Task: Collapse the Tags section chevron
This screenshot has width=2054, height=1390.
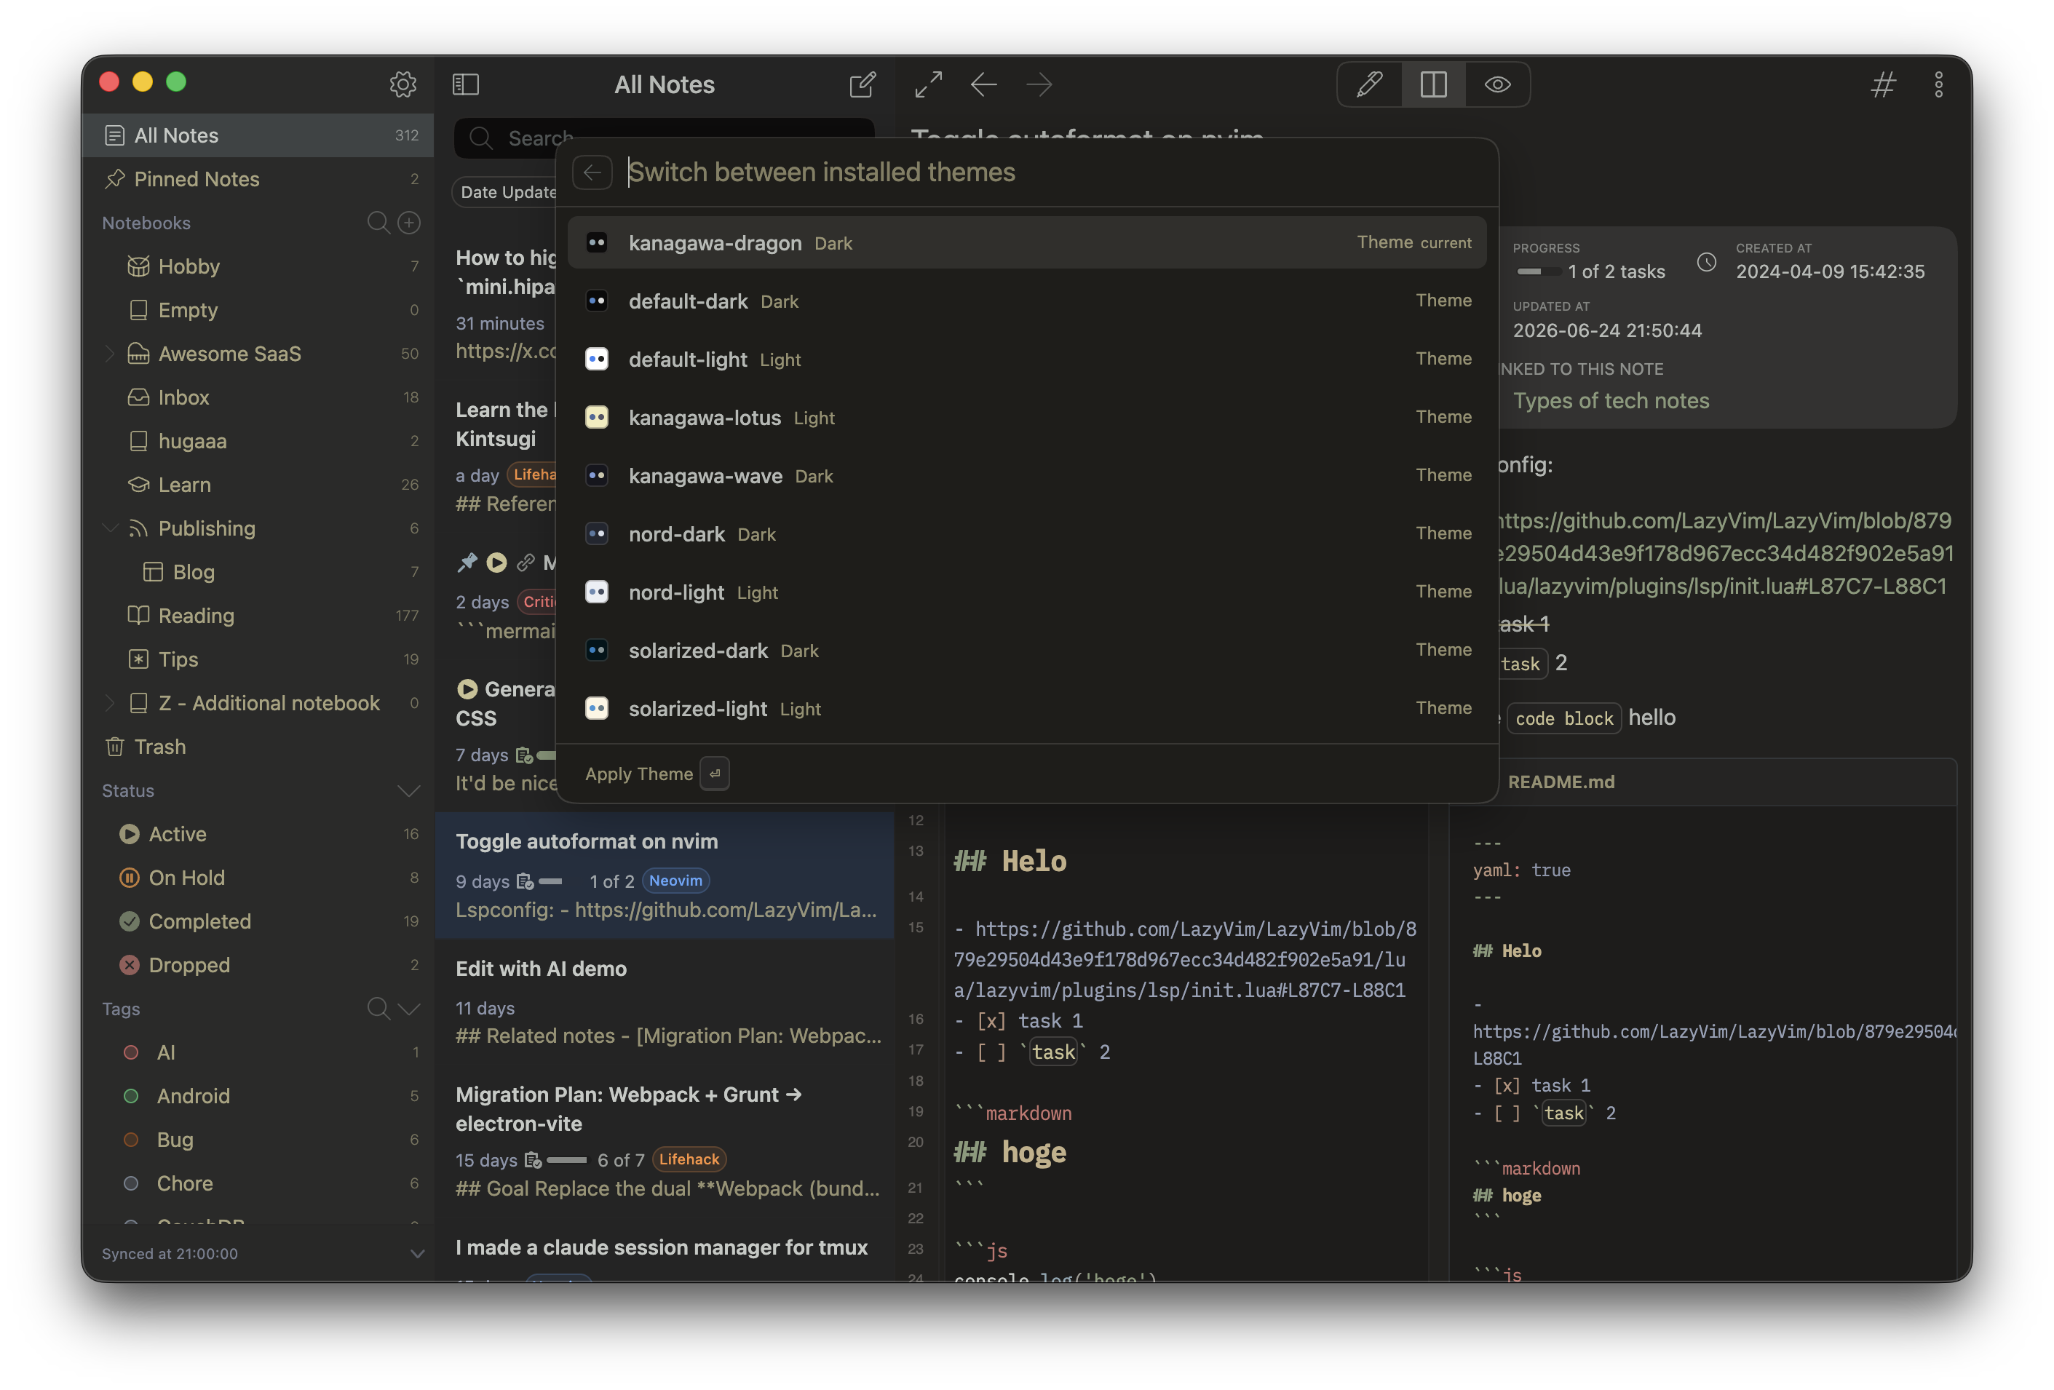Action: [x=408, y=1008]
